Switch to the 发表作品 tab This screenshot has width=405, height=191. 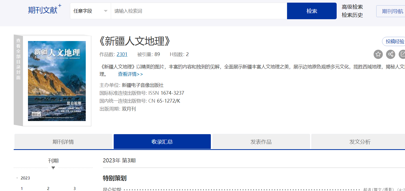click(x=261, y=142)
